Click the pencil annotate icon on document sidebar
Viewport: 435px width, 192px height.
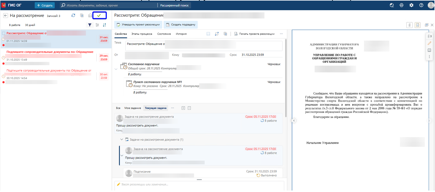point(429,43)
